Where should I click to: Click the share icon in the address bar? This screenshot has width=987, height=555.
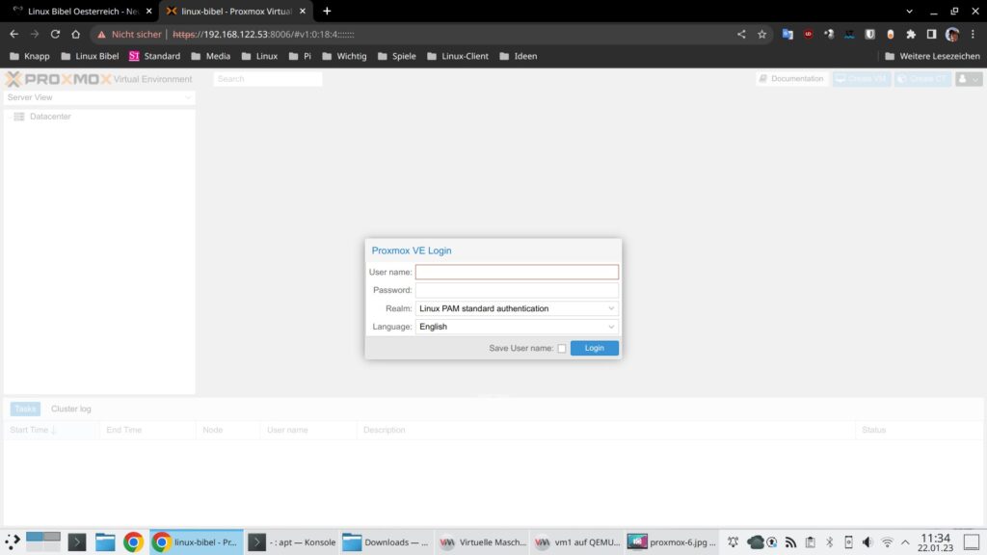(x=741, y=34)
